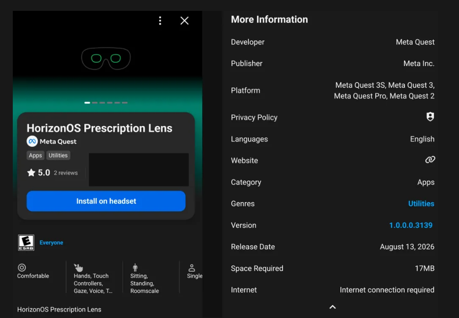Collapse More Information with the up chevron
The width and height of the screenshot is (459, 318).
(333, 307)
